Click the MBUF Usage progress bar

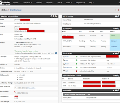[36, 91]
